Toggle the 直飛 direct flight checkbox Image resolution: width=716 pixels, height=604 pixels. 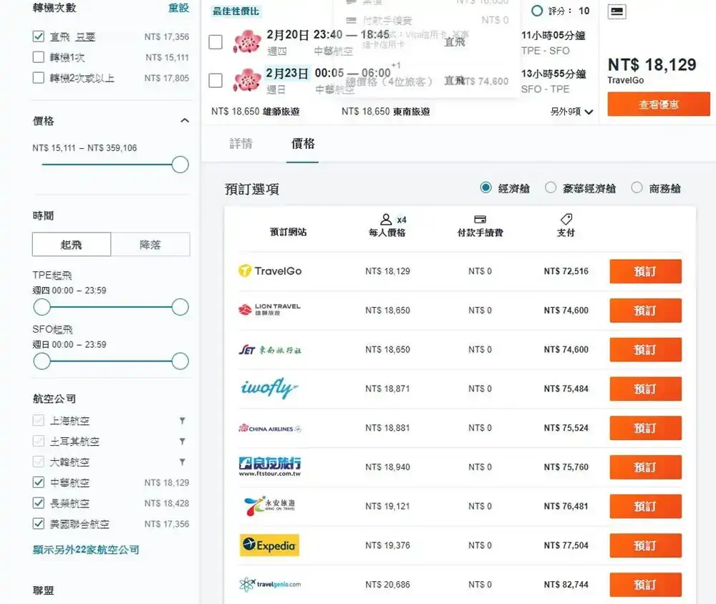[x=39, y=36]
